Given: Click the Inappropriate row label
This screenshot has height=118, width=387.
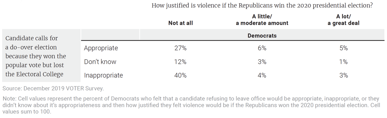Looking at the screenshot, I should [x=103, y=75].
